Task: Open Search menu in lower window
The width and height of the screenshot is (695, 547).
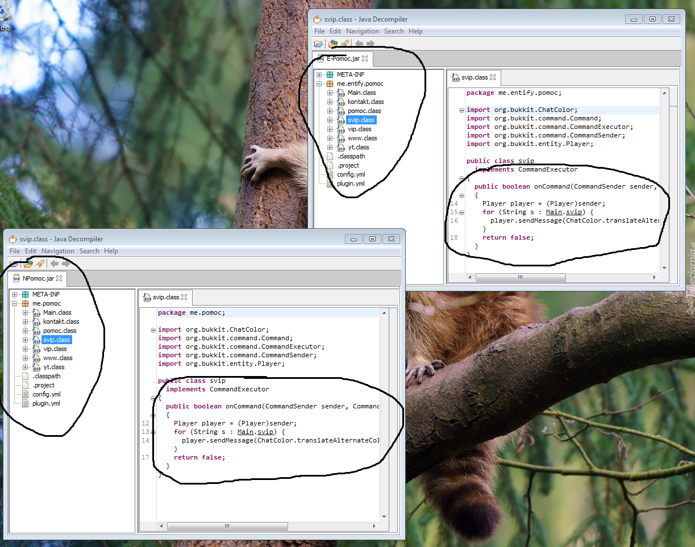Action: pyautogui.click(x=89, y=251)
